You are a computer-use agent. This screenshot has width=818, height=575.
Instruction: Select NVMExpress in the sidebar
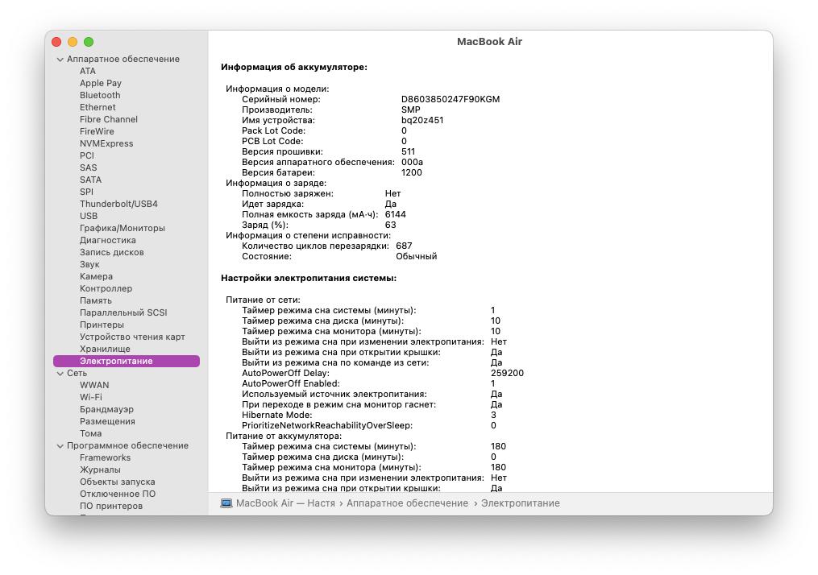pos(106,143)
